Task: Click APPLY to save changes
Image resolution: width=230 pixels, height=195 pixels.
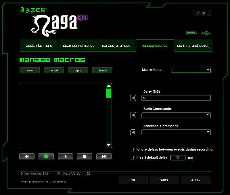Action: point(196,180)
